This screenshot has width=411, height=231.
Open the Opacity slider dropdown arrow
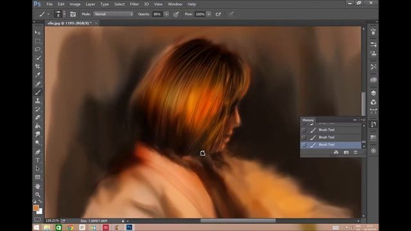166,14
